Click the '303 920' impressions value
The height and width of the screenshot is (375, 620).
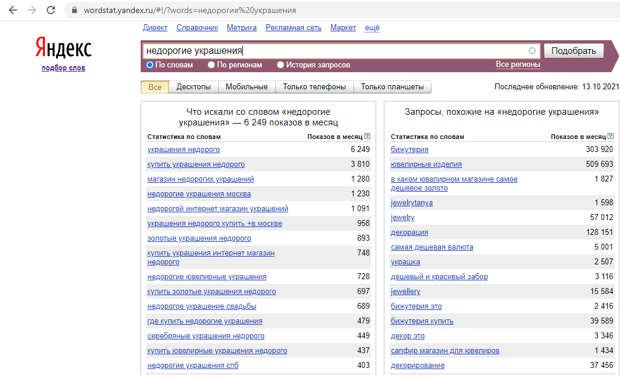click(x=599, y=149)
